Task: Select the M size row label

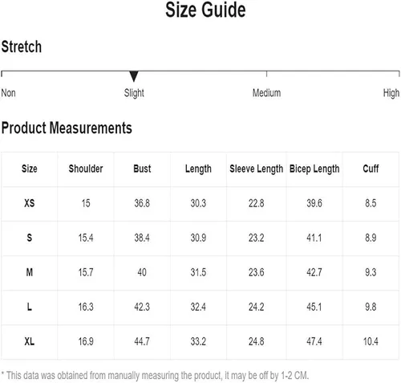Action: pyautogui.click(x=30, y=272)
